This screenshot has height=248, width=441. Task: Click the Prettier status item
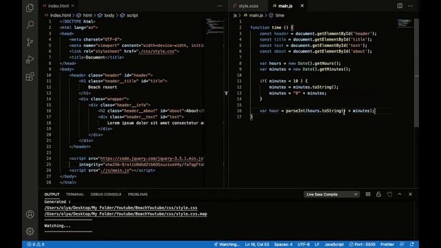click(x=387, y=245)
